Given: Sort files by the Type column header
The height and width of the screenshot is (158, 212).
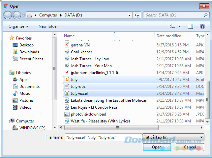Looking at the screenshot, I should [200, 36].
